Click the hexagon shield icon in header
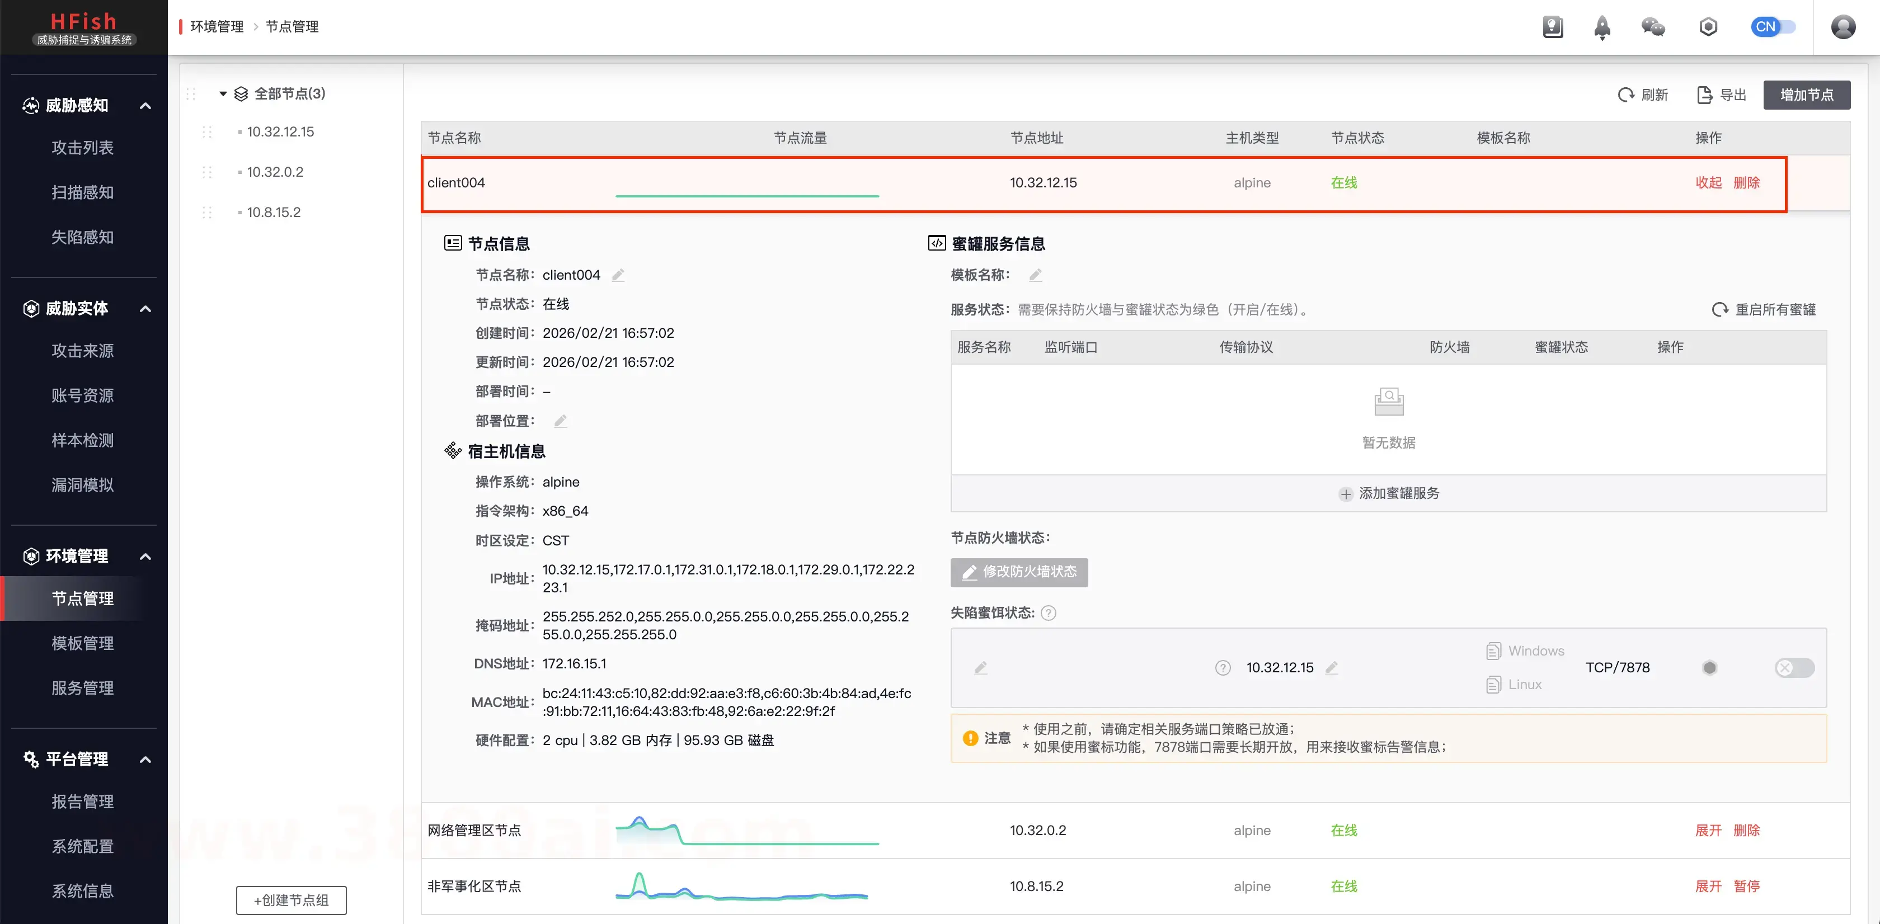Screen dimensions: 1880x924 pos(1708,28)
